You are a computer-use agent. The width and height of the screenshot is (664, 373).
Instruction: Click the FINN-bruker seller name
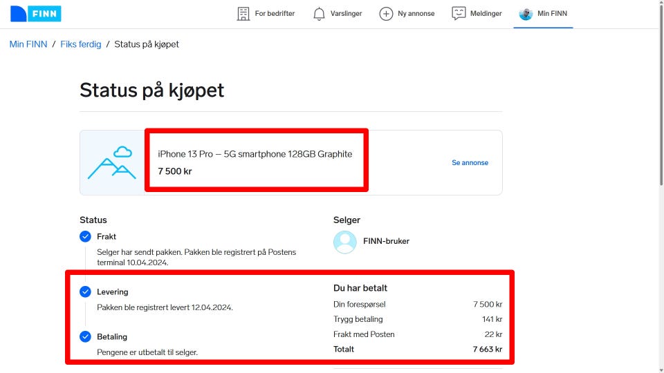(x=386, y=242)
